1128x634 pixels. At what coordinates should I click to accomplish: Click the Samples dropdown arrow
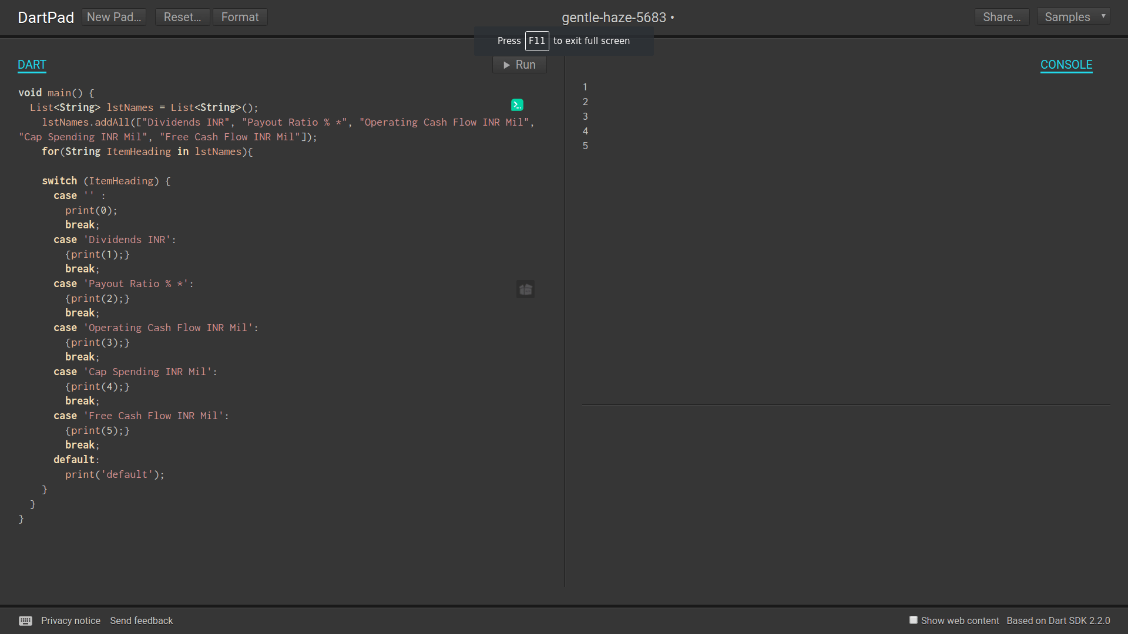point(1103,16)
